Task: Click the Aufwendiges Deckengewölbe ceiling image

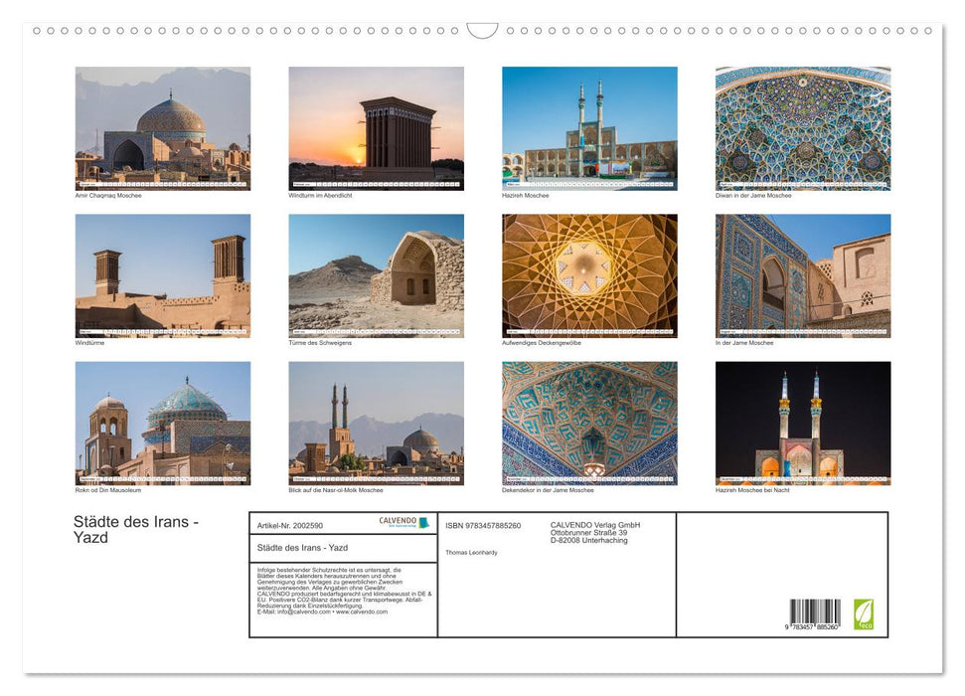Action: (x=589, y=272)
